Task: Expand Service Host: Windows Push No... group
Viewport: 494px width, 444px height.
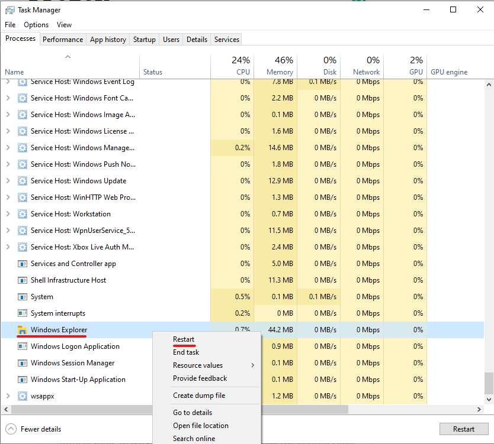Action: click(x=8, y=164)
